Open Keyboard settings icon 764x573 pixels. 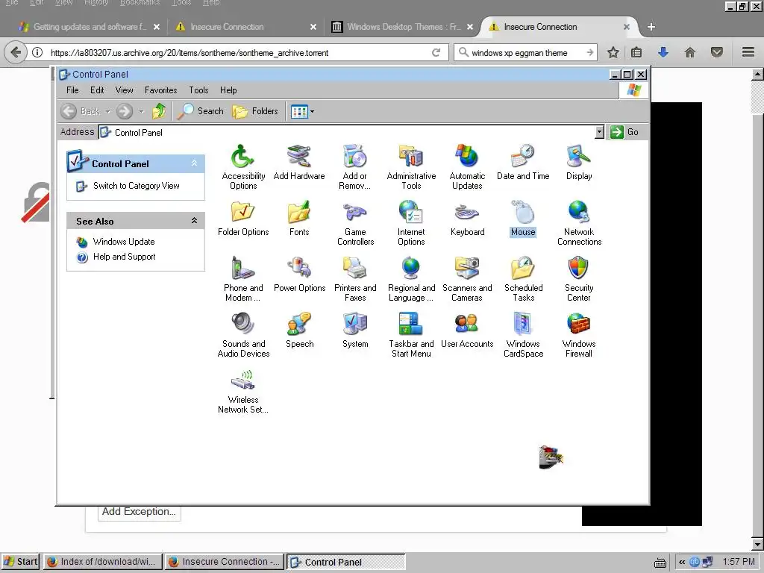(x=467, y=219)
